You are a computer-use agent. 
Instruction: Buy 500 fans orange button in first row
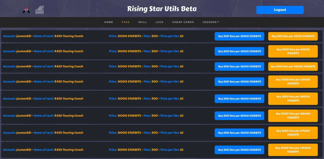[x=293, y=36]
